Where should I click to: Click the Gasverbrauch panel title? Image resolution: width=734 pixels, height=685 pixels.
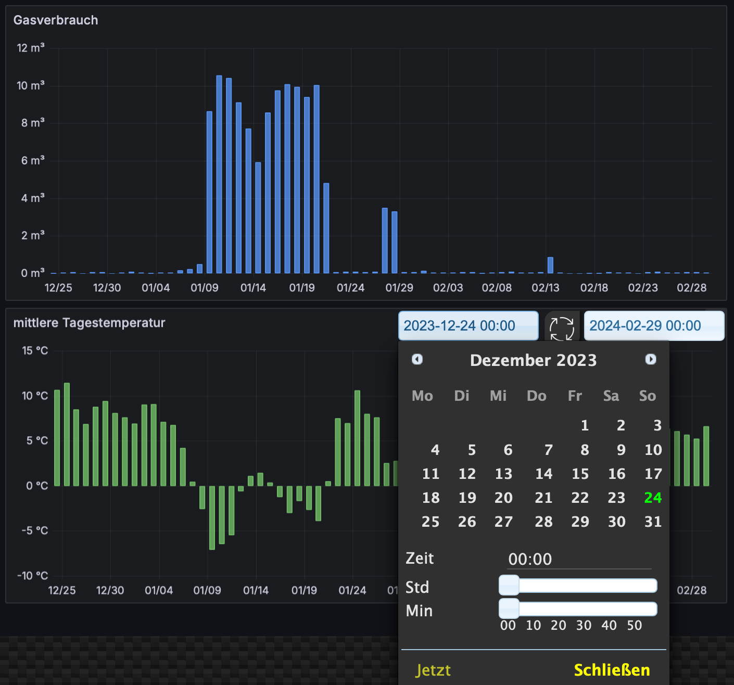click(x=56, y=20)
